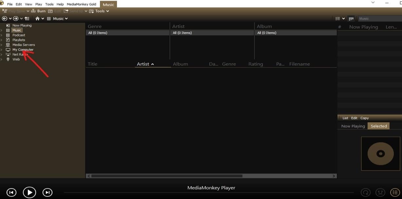Image resolution: width=402 pixels, height=199 pixels.
Task: Click the list view mode icon
Action: click(x=338, y=19)
